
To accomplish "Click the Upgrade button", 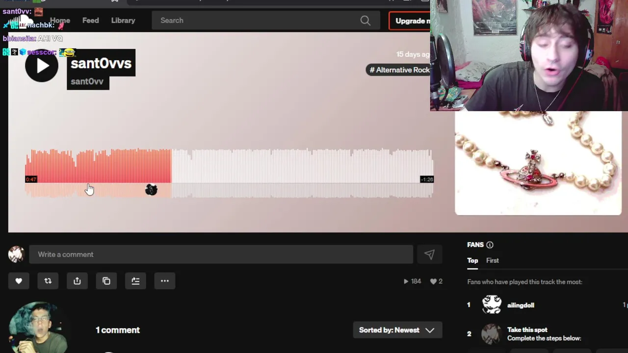I will click(410, 21).
